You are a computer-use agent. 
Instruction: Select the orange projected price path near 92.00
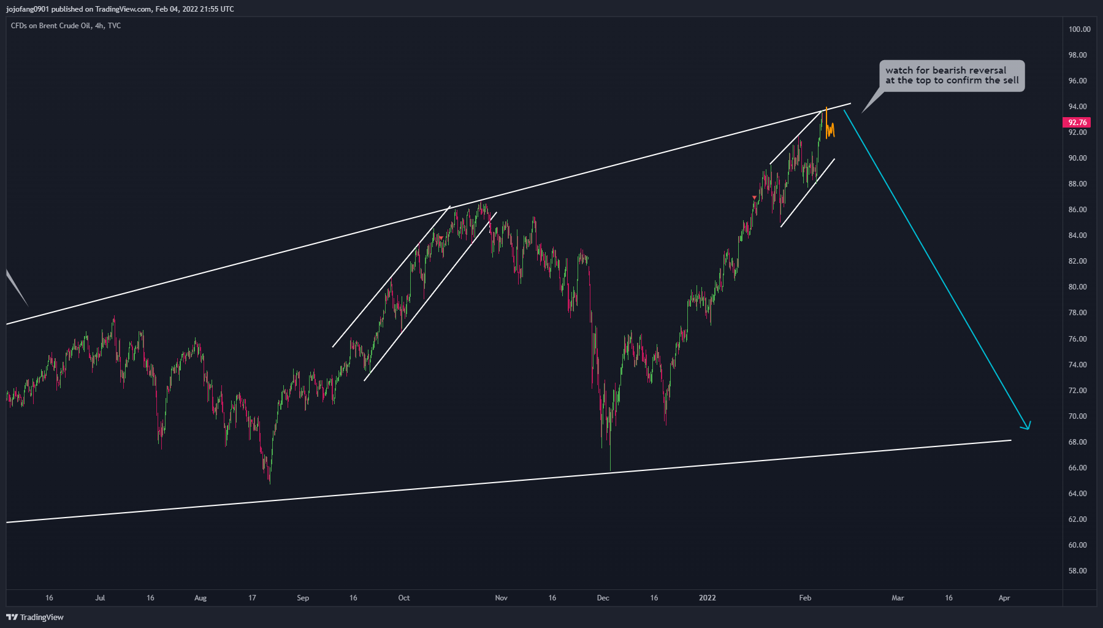point(830,124)
